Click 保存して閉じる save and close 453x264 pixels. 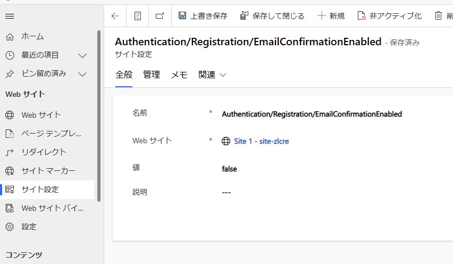[x=272, y=16]
